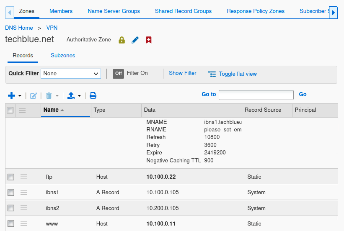Open the Quick Filter dropdown
The width and height of the screenshot is (344, 231).
pyautogui.click(x=71, y=74)
